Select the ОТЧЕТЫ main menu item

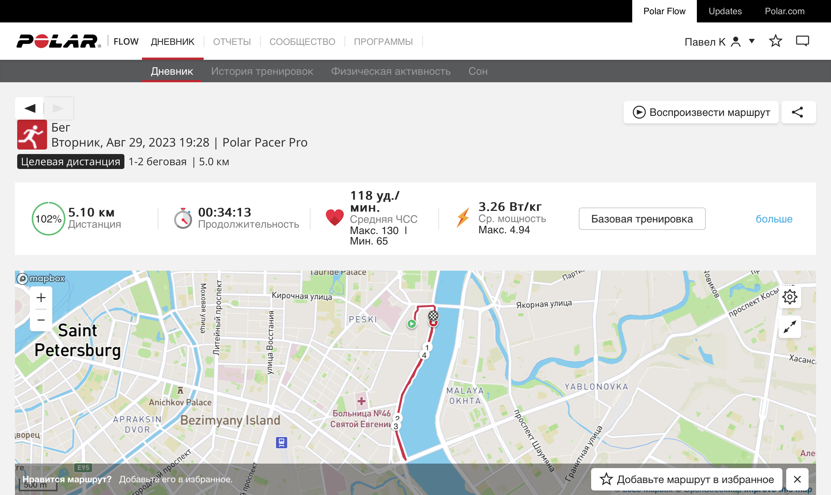click(232, 41)
